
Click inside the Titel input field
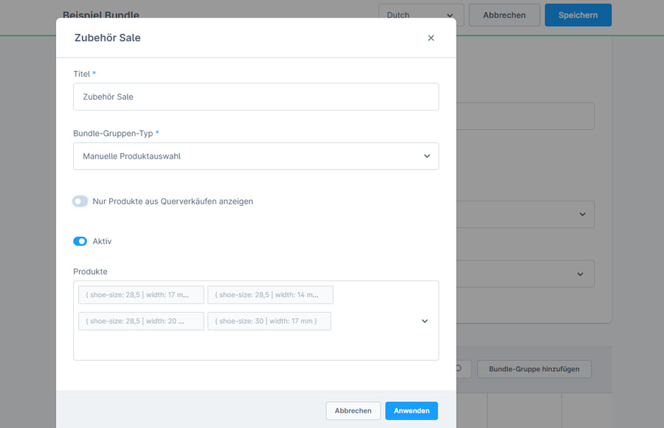click(255, 97)
